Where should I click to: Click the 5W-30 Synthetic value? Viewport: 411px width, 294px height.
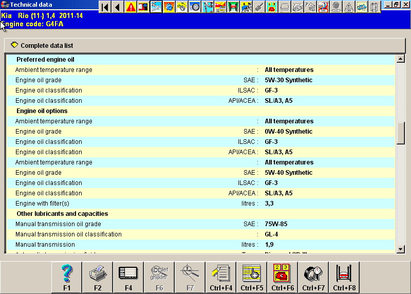tap(289, 80)
